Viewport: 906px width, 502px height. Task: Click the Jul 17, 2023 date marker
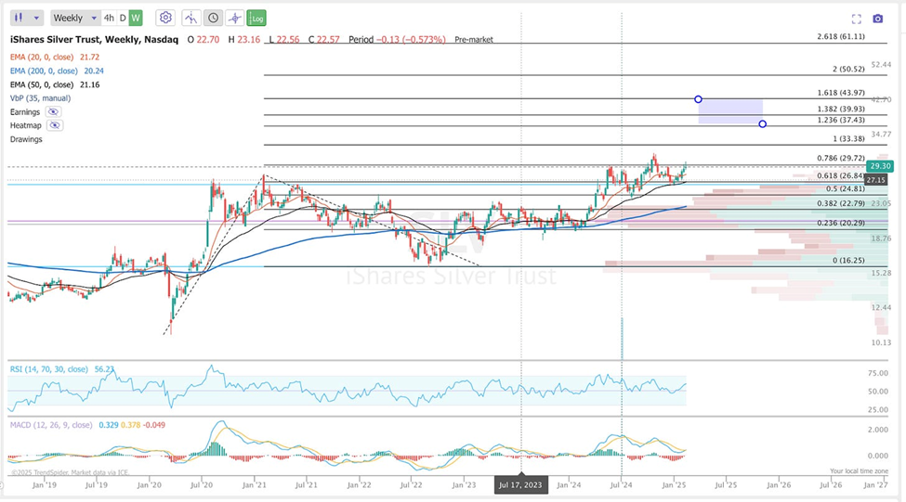point(520,484)
